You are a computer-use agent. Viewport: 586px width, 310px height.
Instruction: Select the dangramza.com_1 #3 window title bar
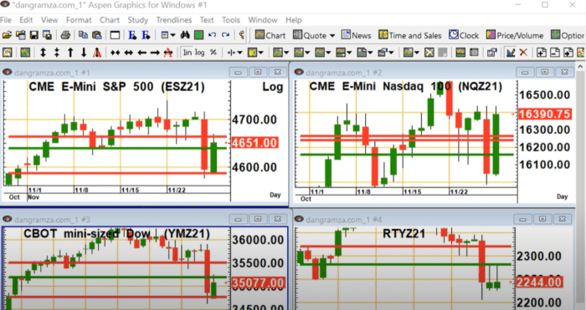point(144,220)
